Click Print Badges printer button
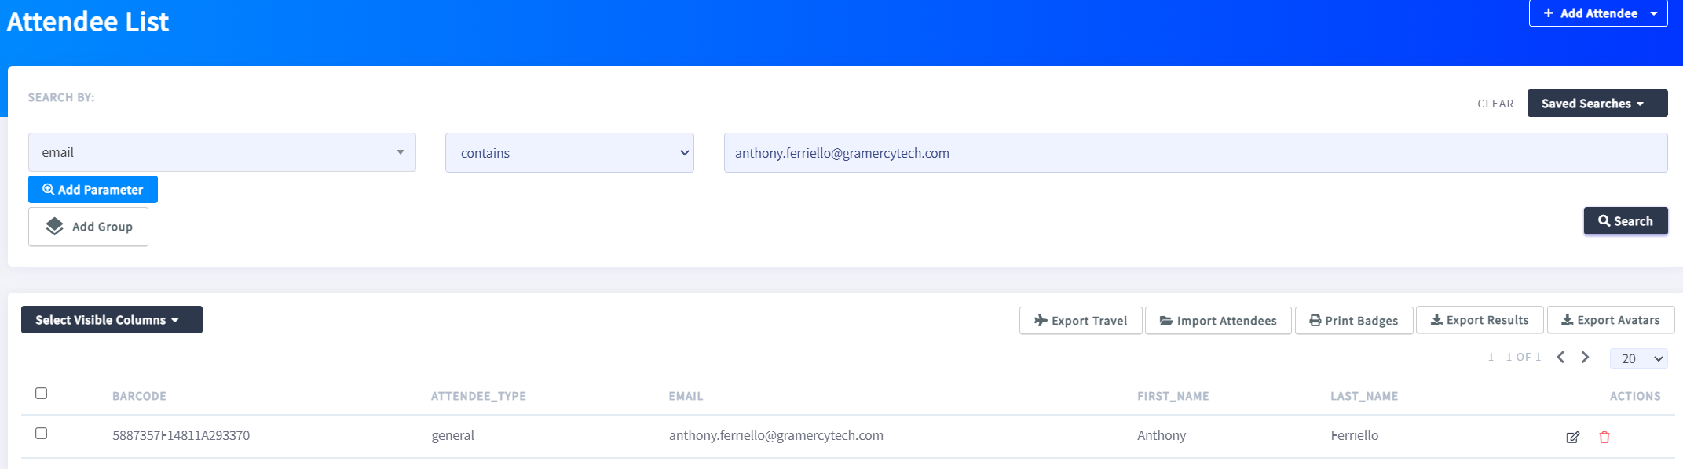Screen dimensions: 1683x469 [1354, 321]
